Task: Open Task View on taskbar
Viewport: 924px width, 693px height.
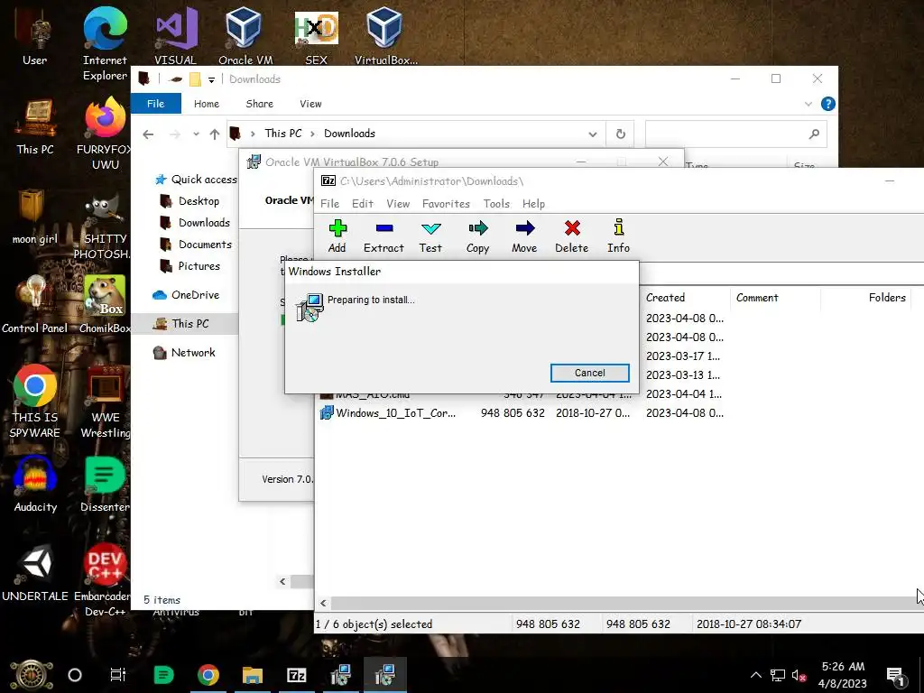Action: click(118, 675)
